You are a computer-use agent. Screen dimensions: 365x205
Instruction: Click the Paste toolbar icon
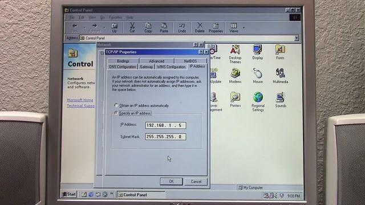click(x=164, y=28)
